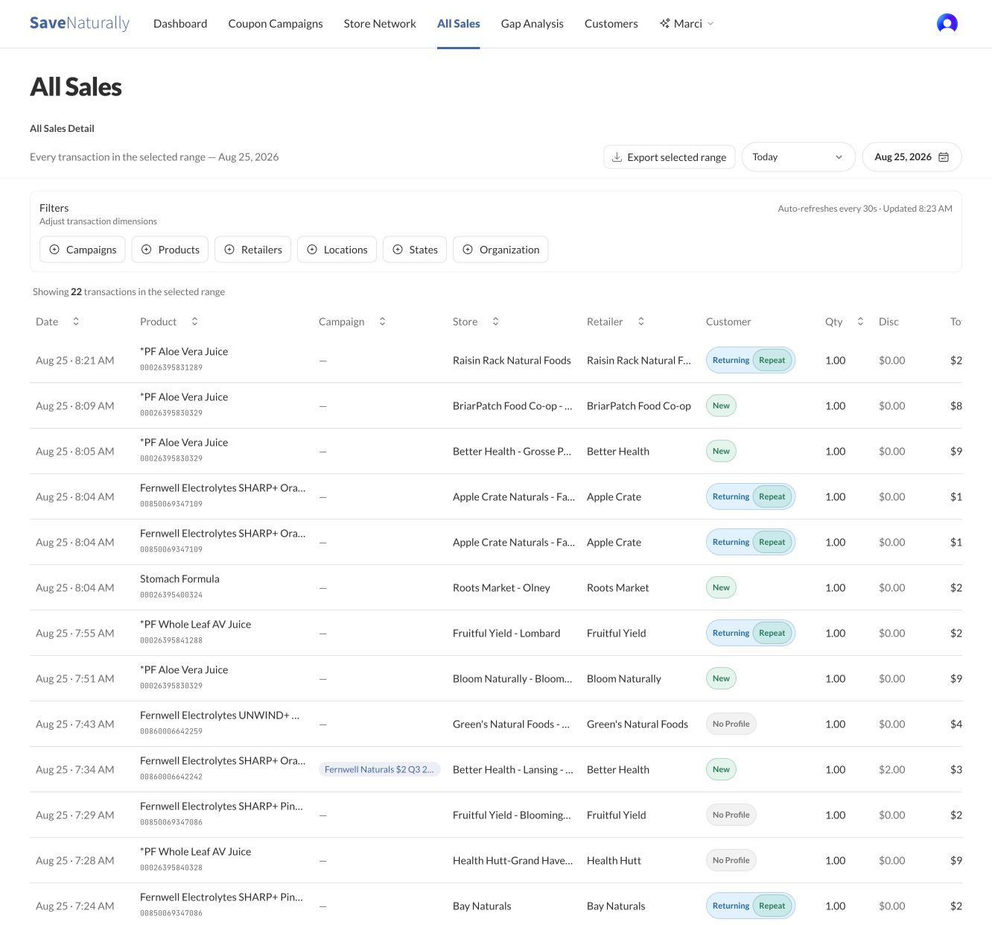The width and height of the screenshot is (992, 925).
Task: Sort by Retailer column arrows
Action: [x=640, y=321]
